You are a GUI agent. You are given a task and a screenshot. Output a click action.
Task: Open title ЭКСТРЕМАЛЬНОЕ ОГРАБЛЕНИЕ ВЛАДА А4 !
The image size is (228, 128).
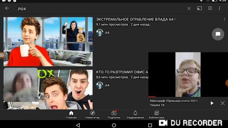135,19
